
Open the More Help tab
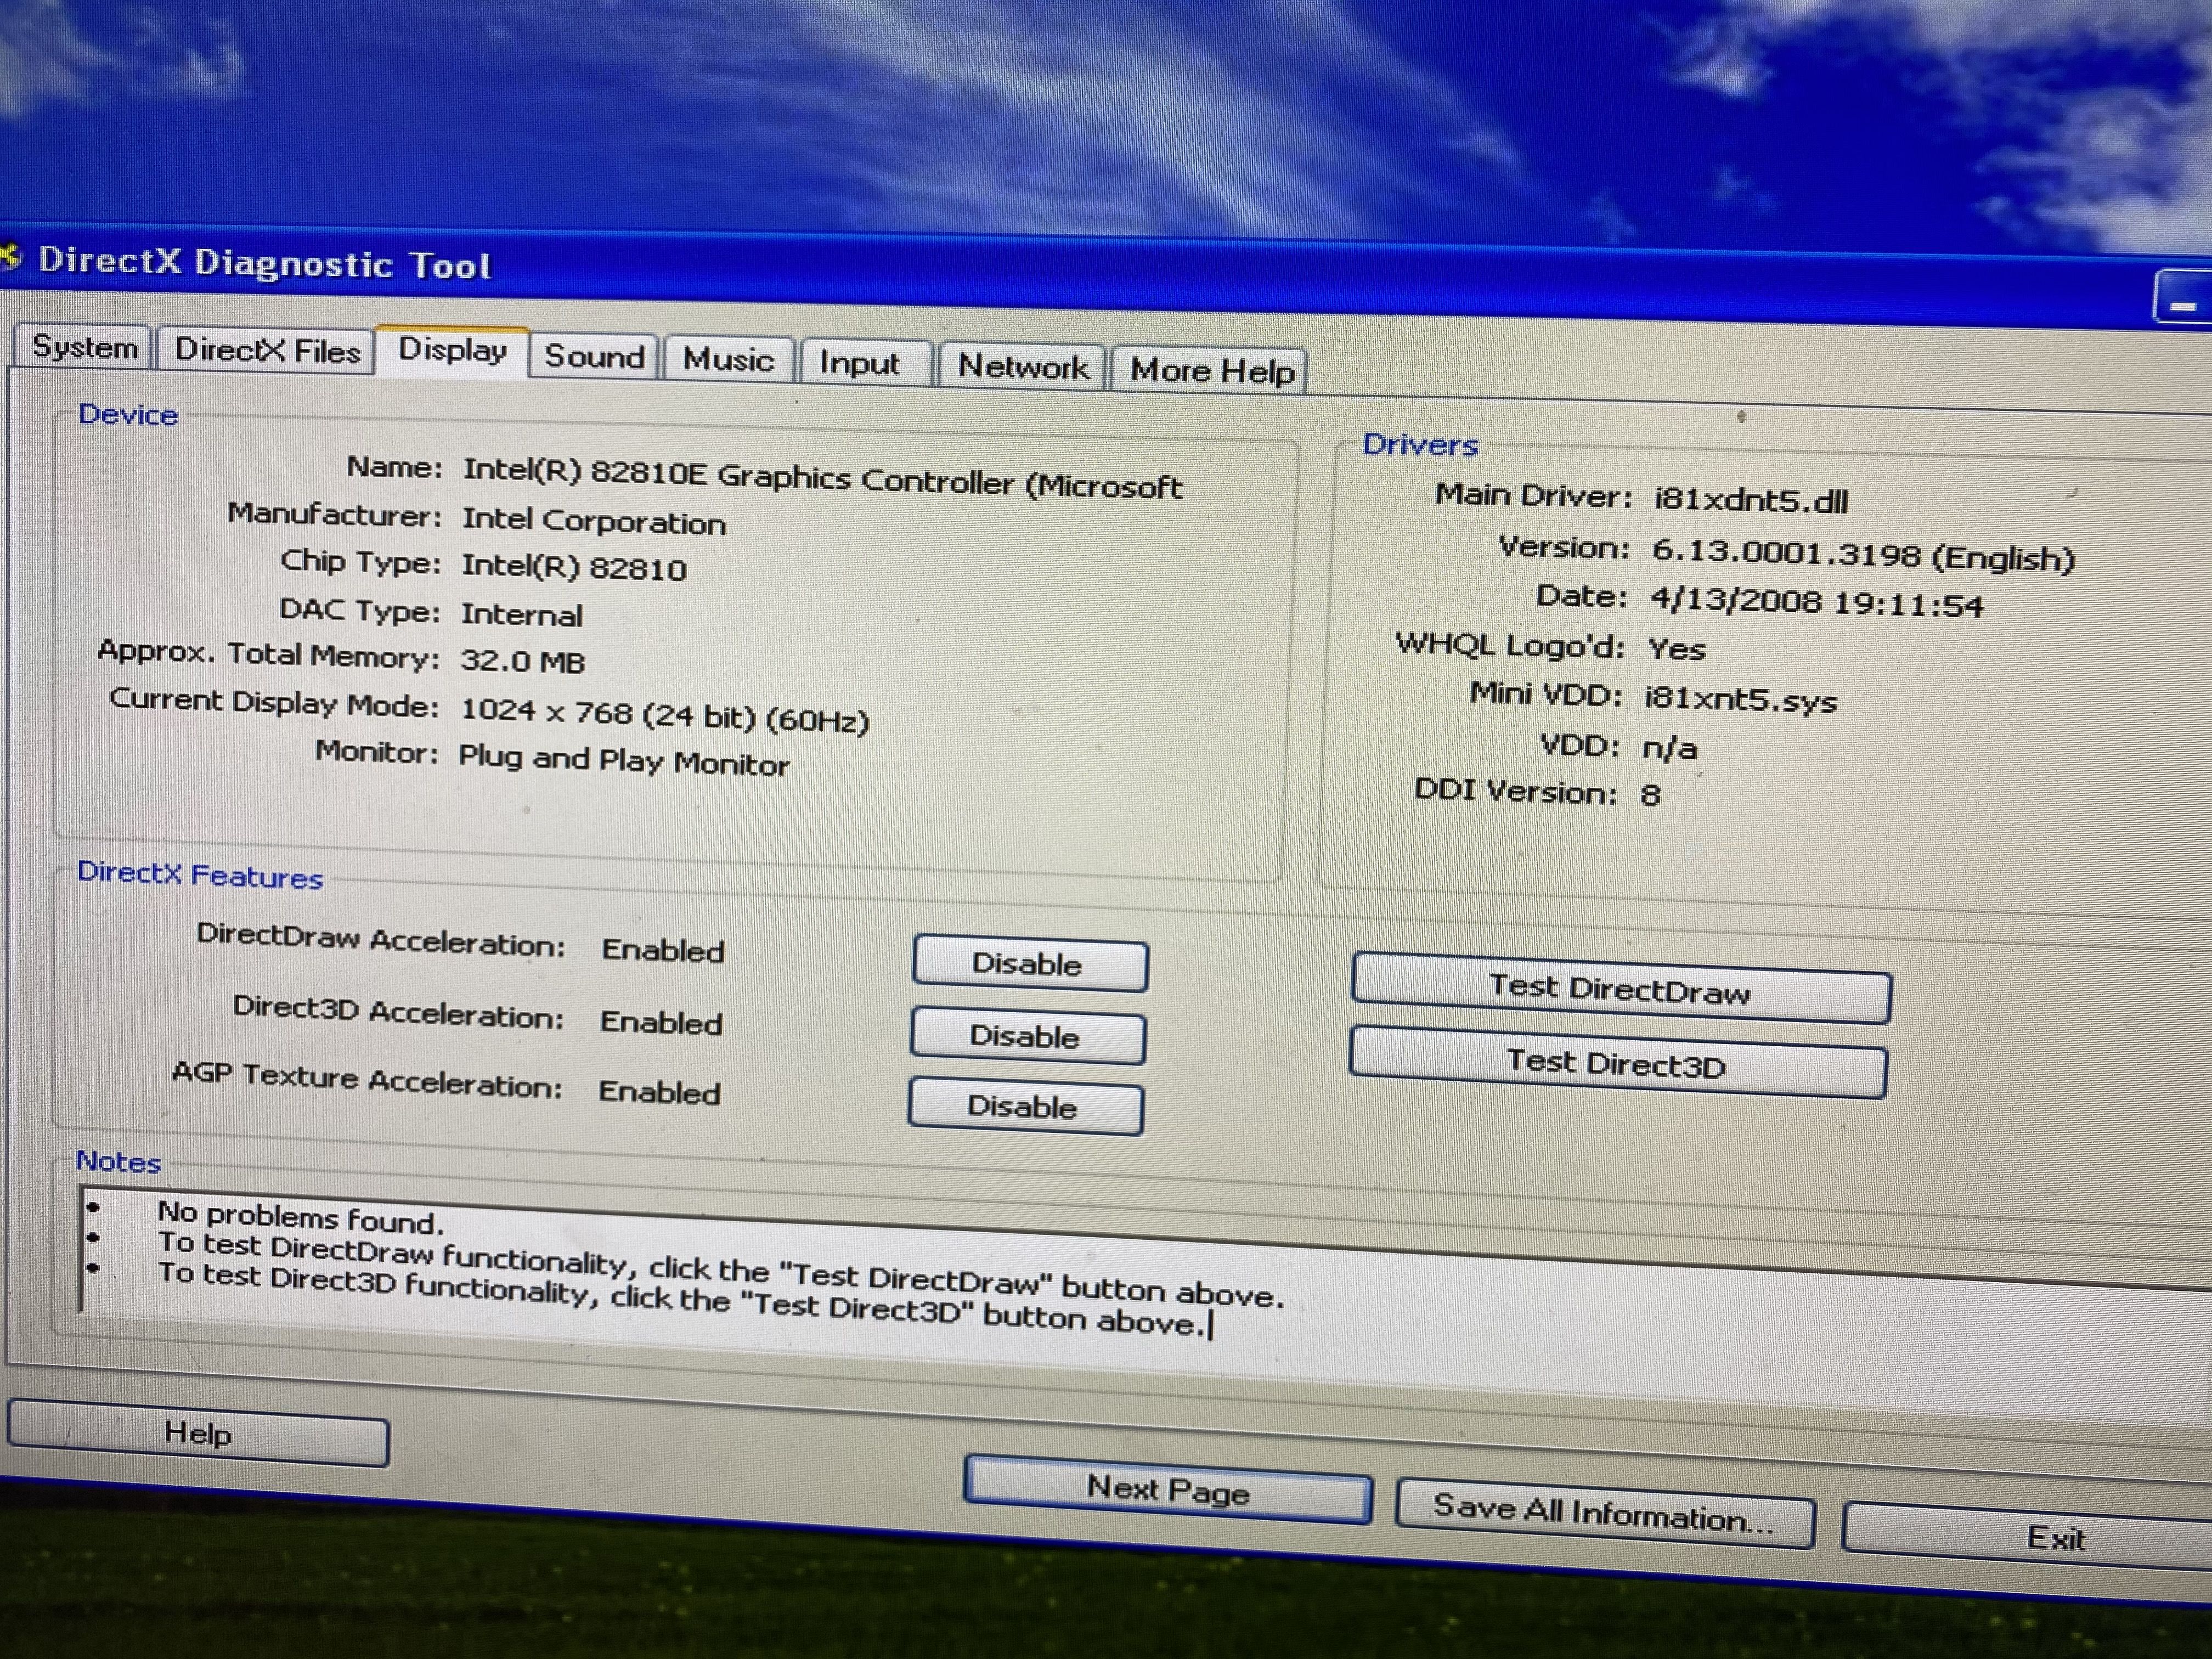point(1211,371)
